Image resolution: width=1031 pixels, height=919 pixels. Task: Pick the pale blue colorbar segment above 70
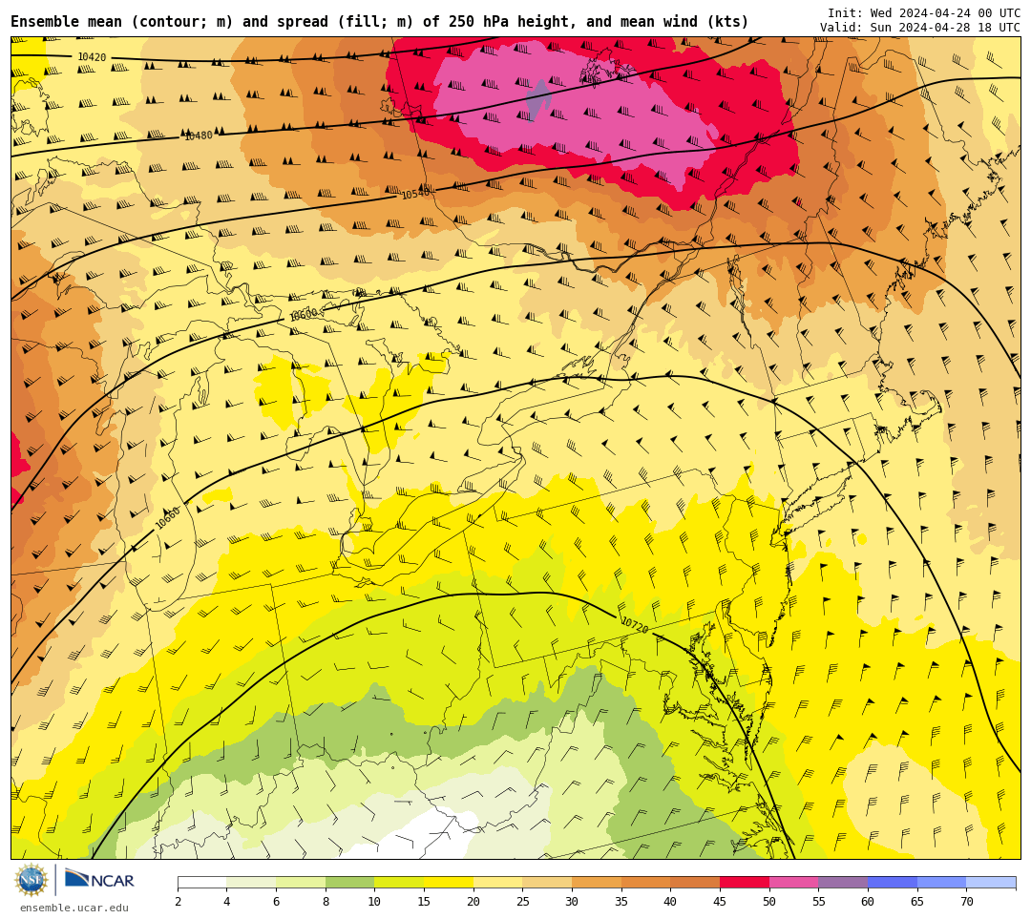(991, 883)
